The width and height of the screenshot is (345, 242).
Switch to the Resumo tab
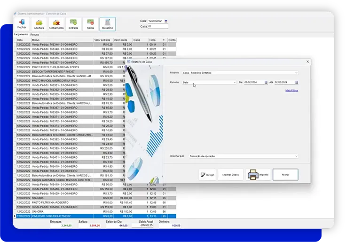pyautogui.click(x=35, y=35)
